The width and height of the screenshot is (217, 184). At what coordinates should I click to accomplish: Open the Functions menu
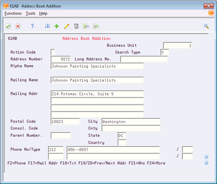click(13, 13)
